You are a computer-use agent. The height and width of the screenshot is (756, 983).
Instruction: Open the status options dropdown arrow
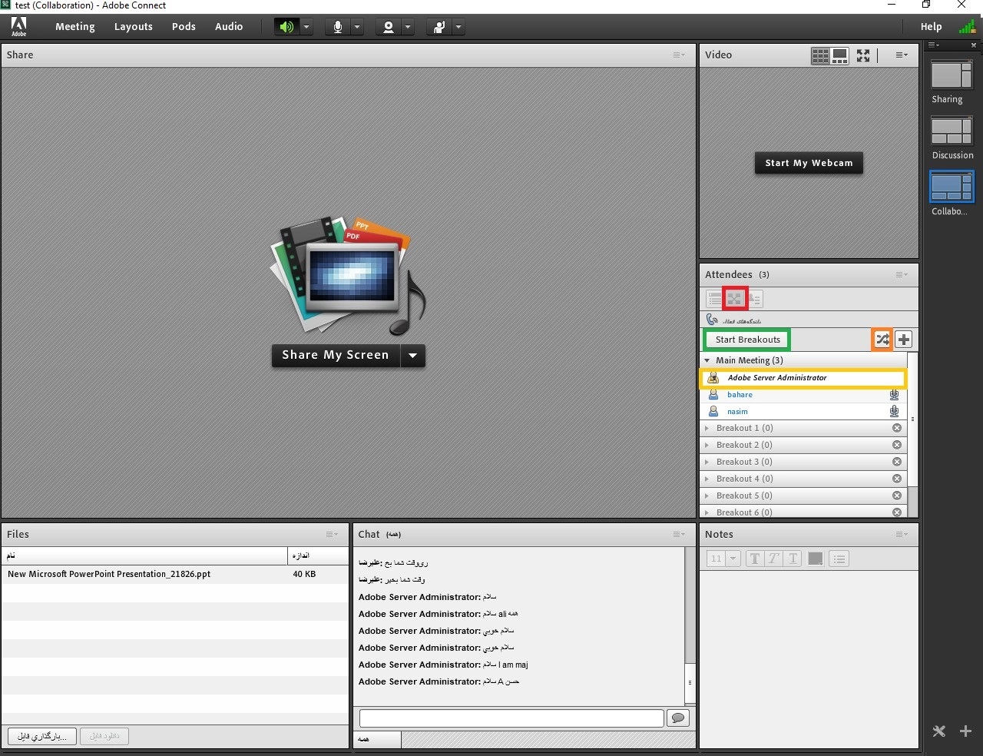458,27
